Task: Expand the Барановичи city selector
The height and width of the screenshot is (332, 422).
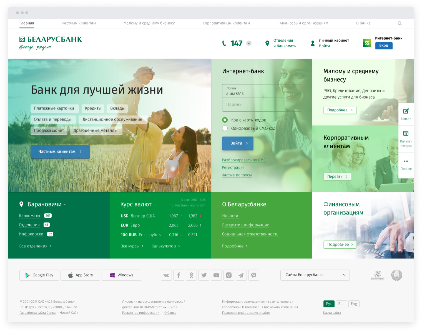Action: 47,204
